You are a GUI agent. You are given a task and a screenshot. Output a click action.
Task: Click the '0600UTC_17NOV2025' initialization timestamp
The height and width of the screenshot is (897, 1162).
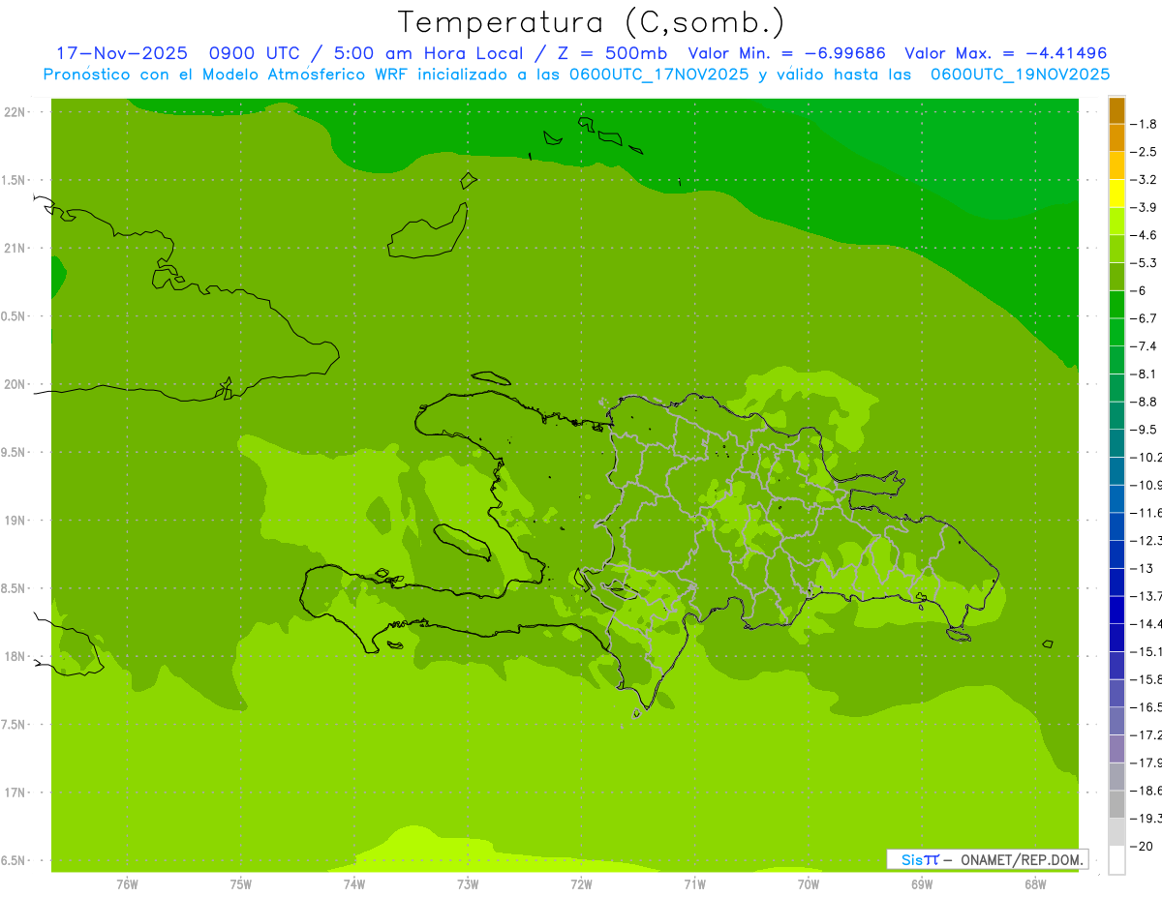[x=659, y=75]
